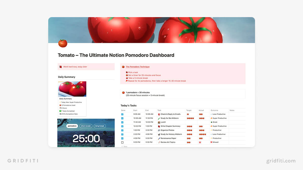Click 'Set a timer for 25 minutes and focus'
The height and width of the screenshot is (170, 303).
point(144,75)
